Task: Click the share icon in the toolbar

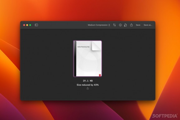Action: pos(131,25)
